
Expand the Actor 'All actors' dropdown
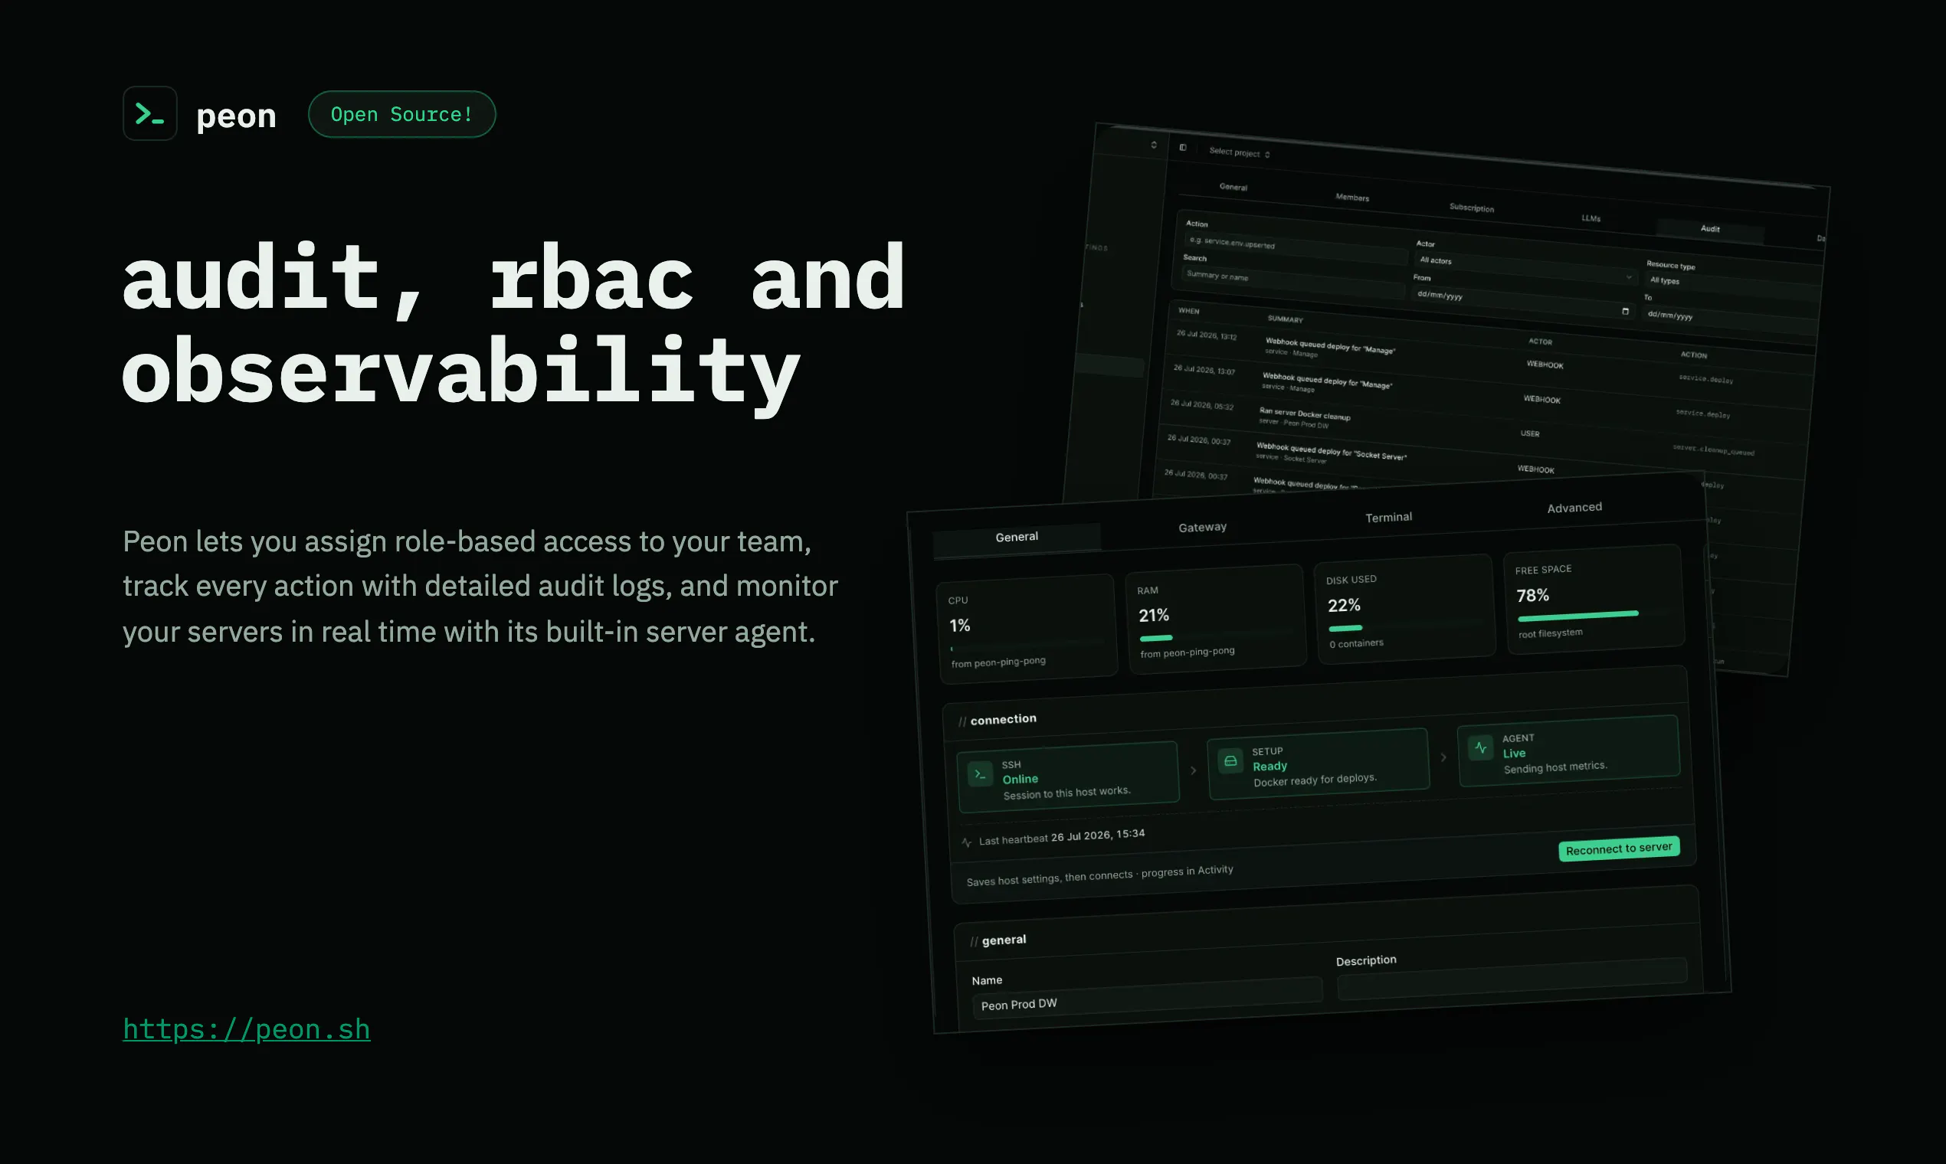pyautogui.click(x=1525, y=267)
